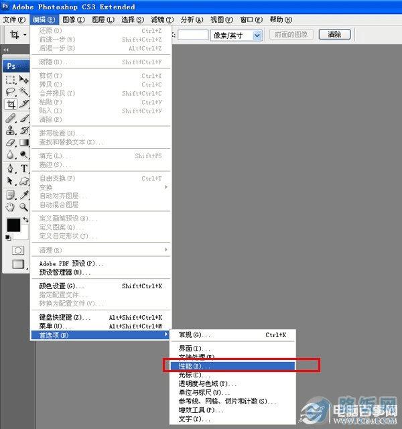This screenshot has width=402, height=429.
Task: Select the Hand tool
Action: [x=11, y=207]
